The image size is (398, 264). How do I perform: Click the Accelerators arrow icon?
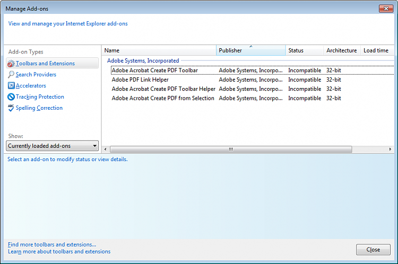[11, 86]
